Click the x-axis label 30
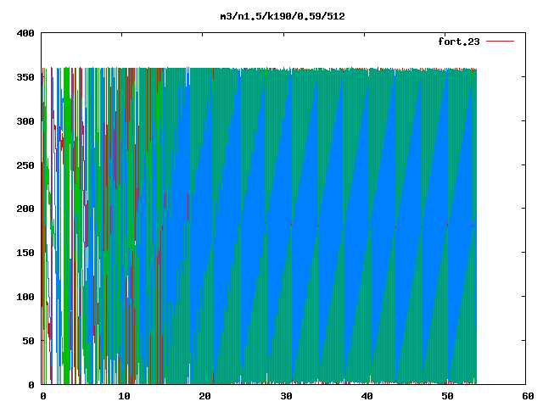 pyautogui.click(x=286, y=396)
